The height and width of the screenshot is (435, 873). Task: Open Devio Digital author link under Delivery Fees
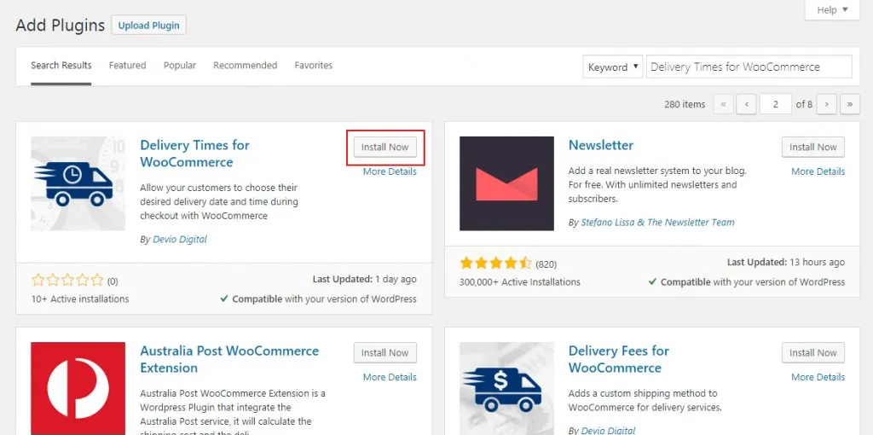608,430
